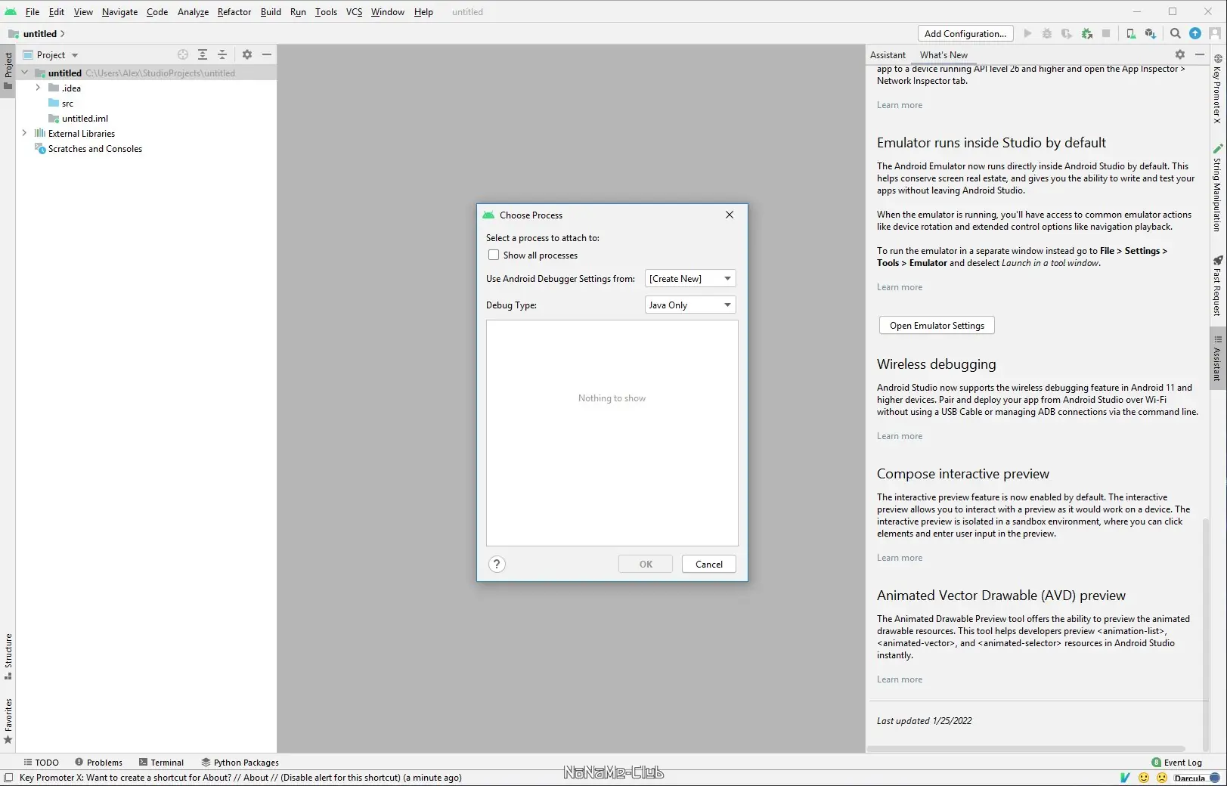Viewport: 1227px width, 786px height.
Task: Open Key Promoter X side panel
Action: [1217, 88]
